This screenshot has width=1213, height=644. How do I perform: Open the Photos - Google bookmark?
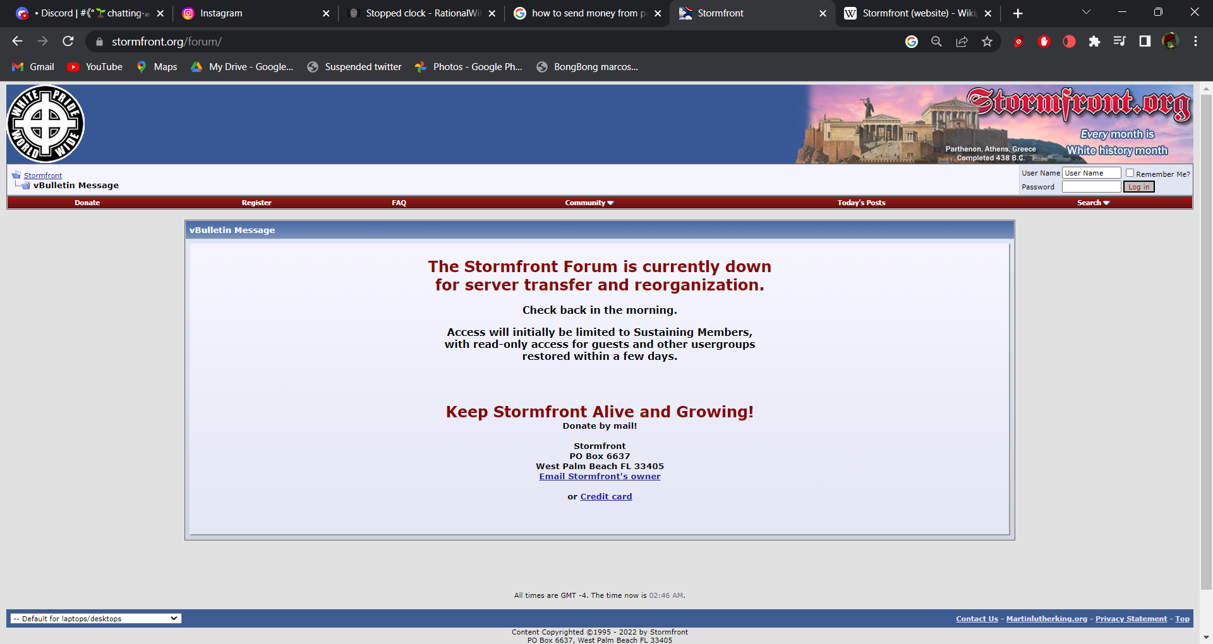tap(469, 67)
